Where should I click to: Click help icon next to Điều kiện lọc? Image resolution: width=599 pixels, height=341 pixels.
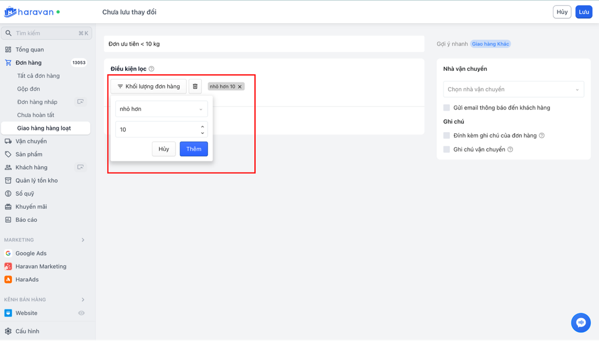[152, 69]
